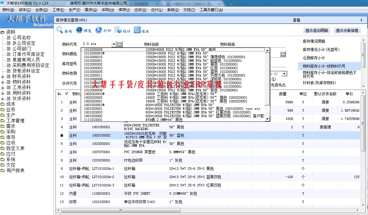The image size is (368, 215).
Task: Click the 显示进出明细 button
Action: pyautogui.click(x=317, y=30)
